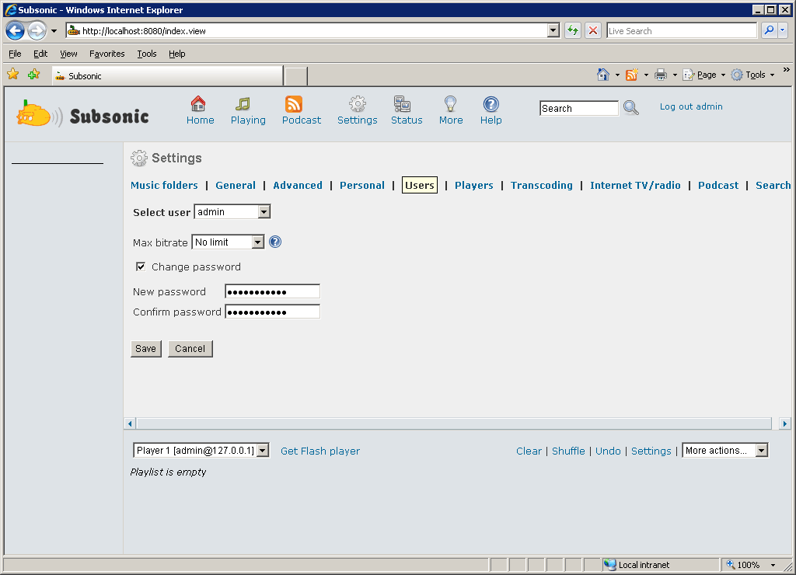The width and height of the screenshot is (796, 575).
Task: Click the Shuffle playlist link
Action: coord(568,451)
